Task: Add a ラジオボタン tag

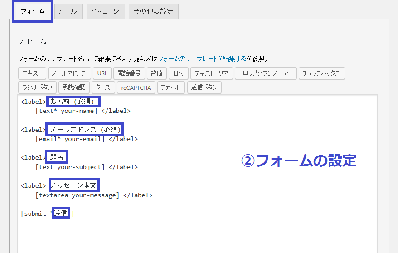Action: [38, 87]
